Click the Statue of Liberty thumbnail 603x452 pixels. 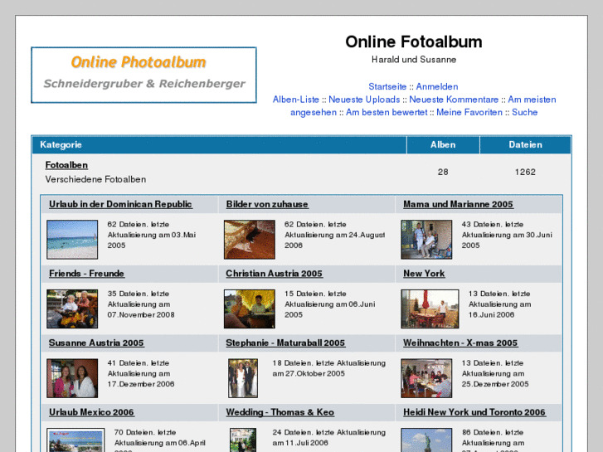pos(426,440)
